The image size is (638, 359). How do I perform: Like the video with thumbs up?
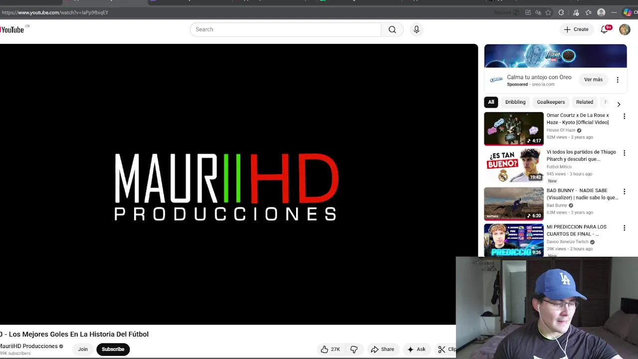[330, 349]
